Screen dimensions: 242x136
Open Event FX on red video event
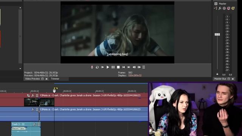click(33, 96)
